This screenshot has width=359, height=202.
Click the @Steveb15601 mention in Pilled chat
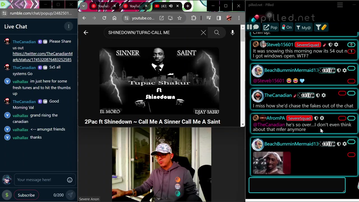point(269,81)
